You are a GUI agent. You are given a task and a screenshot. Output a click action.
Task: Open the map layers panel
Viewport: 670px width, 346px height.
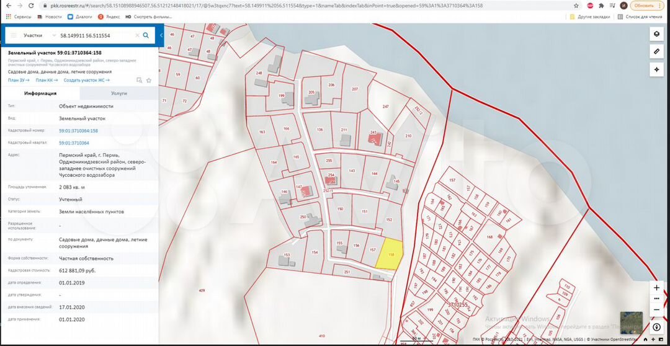coord(656,33)
